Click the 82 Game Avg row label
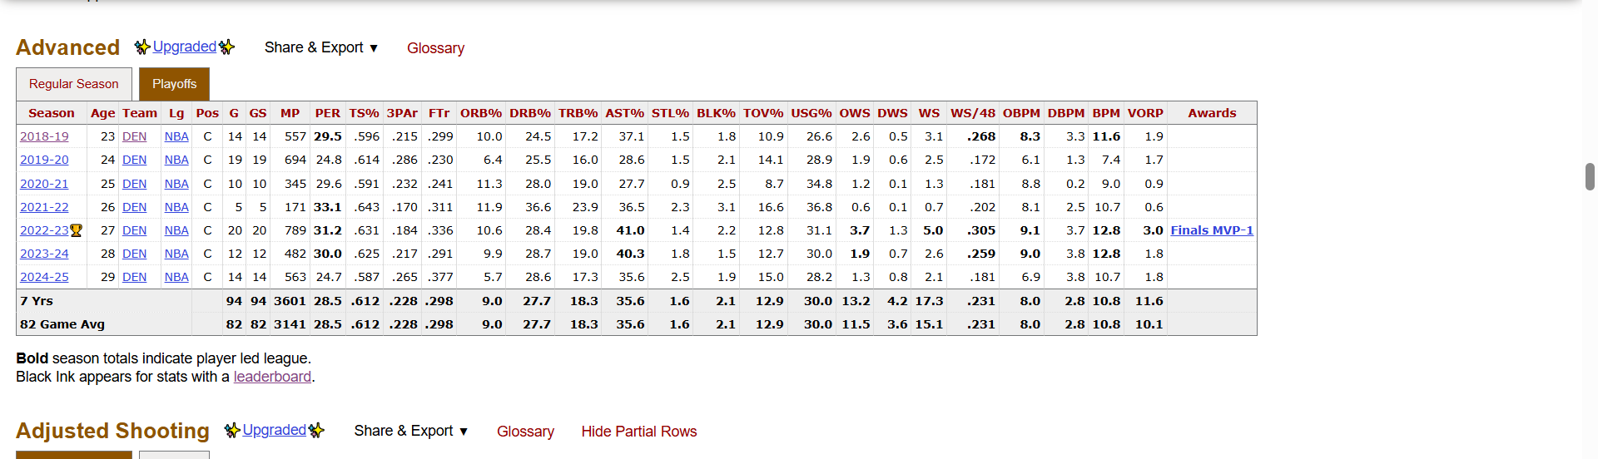 [62, 324]
